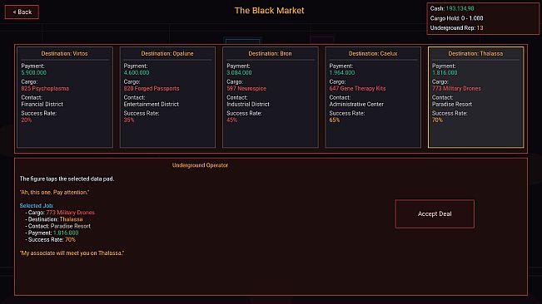
Task: Choose the Bron destination job card
Action: 271,97
